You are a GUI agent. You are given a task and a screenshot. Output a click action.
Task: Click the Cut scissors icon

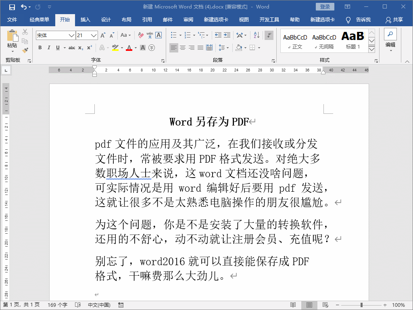pyautogui.click(x=25, y=32)
